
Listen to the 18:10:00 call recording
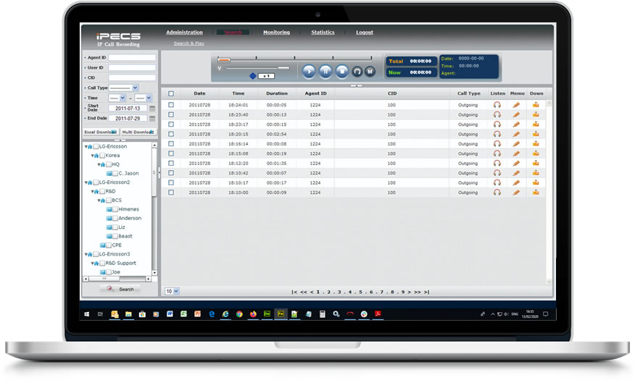click(x=497, y=193)
